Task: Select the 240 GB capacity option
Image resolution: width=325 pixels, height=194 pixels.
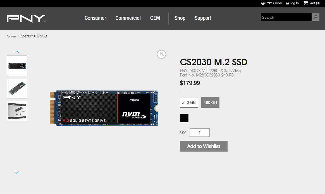Action: (x=189, y=102)
